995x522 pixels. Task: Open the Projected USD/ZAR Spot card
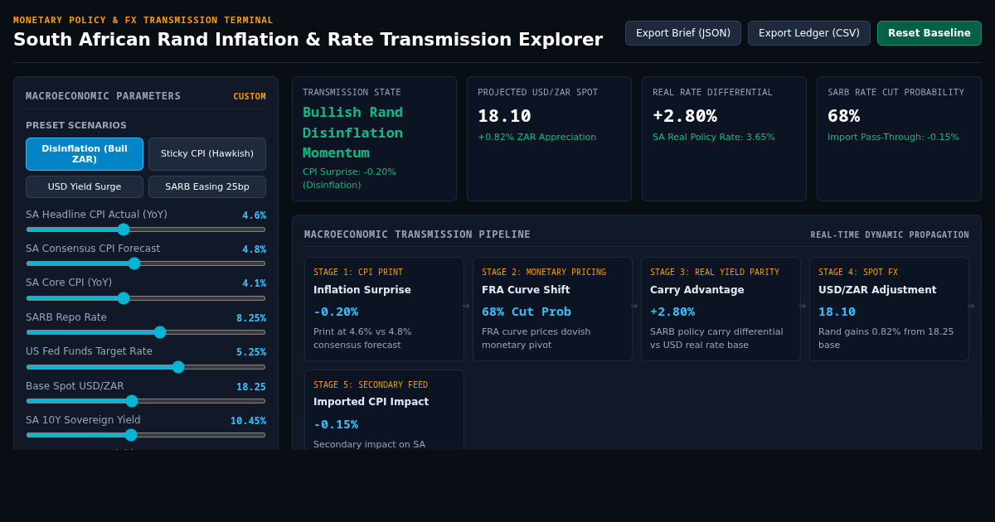(549, 139)
